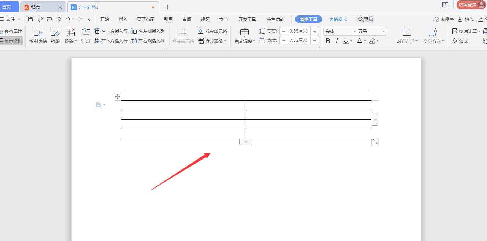
Task: Click the 汇总 summary icon
Action: (86, 36)
